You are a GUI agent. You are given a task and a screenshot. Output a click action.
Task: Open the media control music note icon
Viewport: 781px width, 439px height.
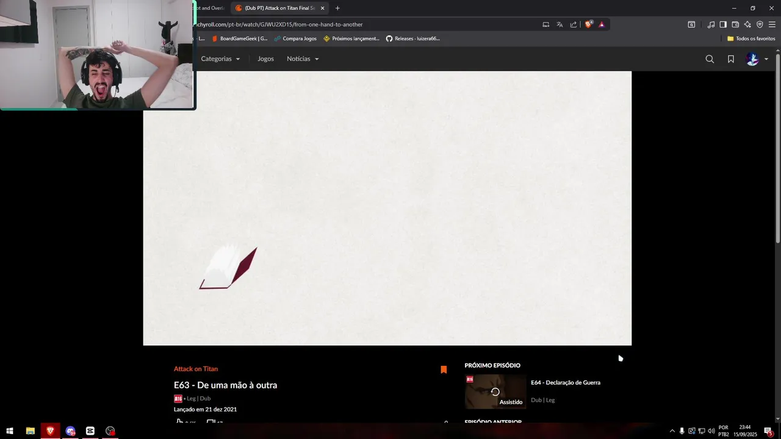711,24
